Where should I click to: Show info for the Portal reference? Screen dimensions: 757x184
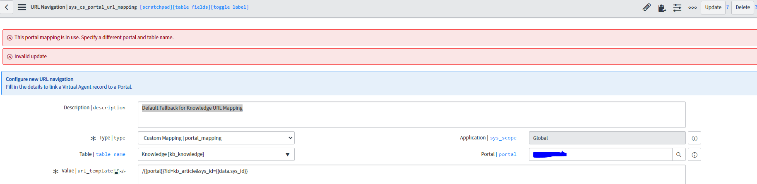[695, 155]
